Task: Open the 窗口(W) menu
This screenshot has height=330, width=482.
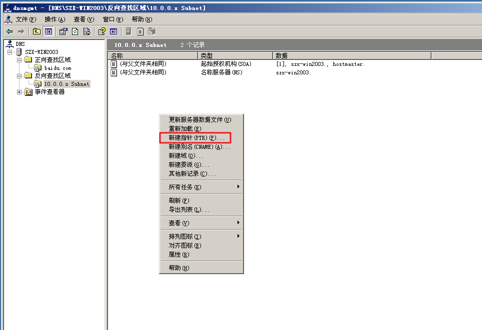Action: coord(113,19)
